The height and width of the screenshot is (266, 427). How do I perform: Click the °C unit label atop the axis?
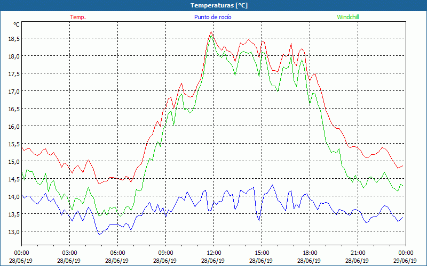[x=17, y=24]
